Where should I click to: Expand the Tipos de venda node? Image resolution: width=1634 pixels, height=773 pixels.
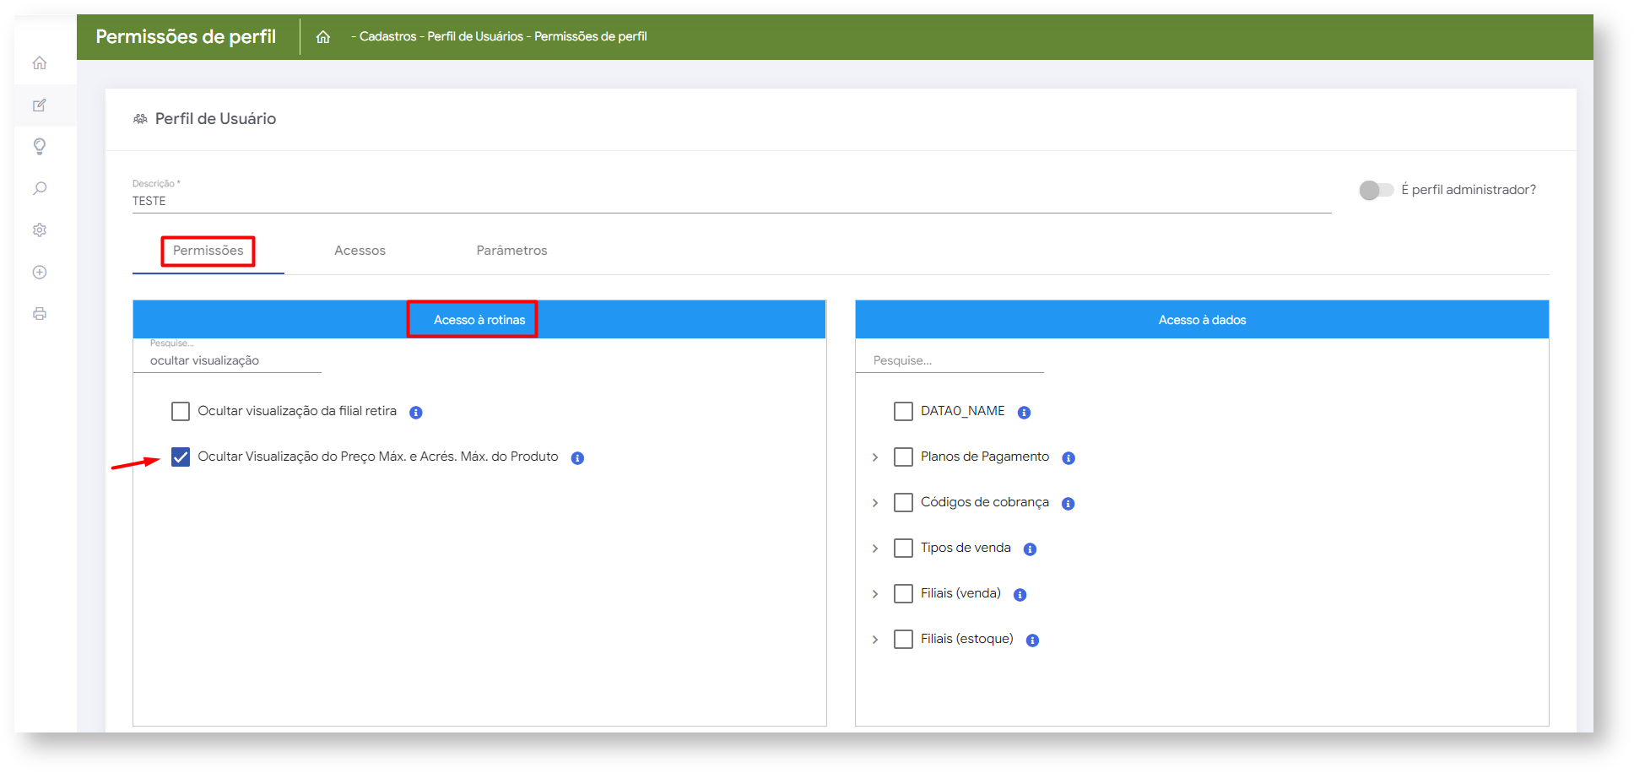[x=875, y=549]
